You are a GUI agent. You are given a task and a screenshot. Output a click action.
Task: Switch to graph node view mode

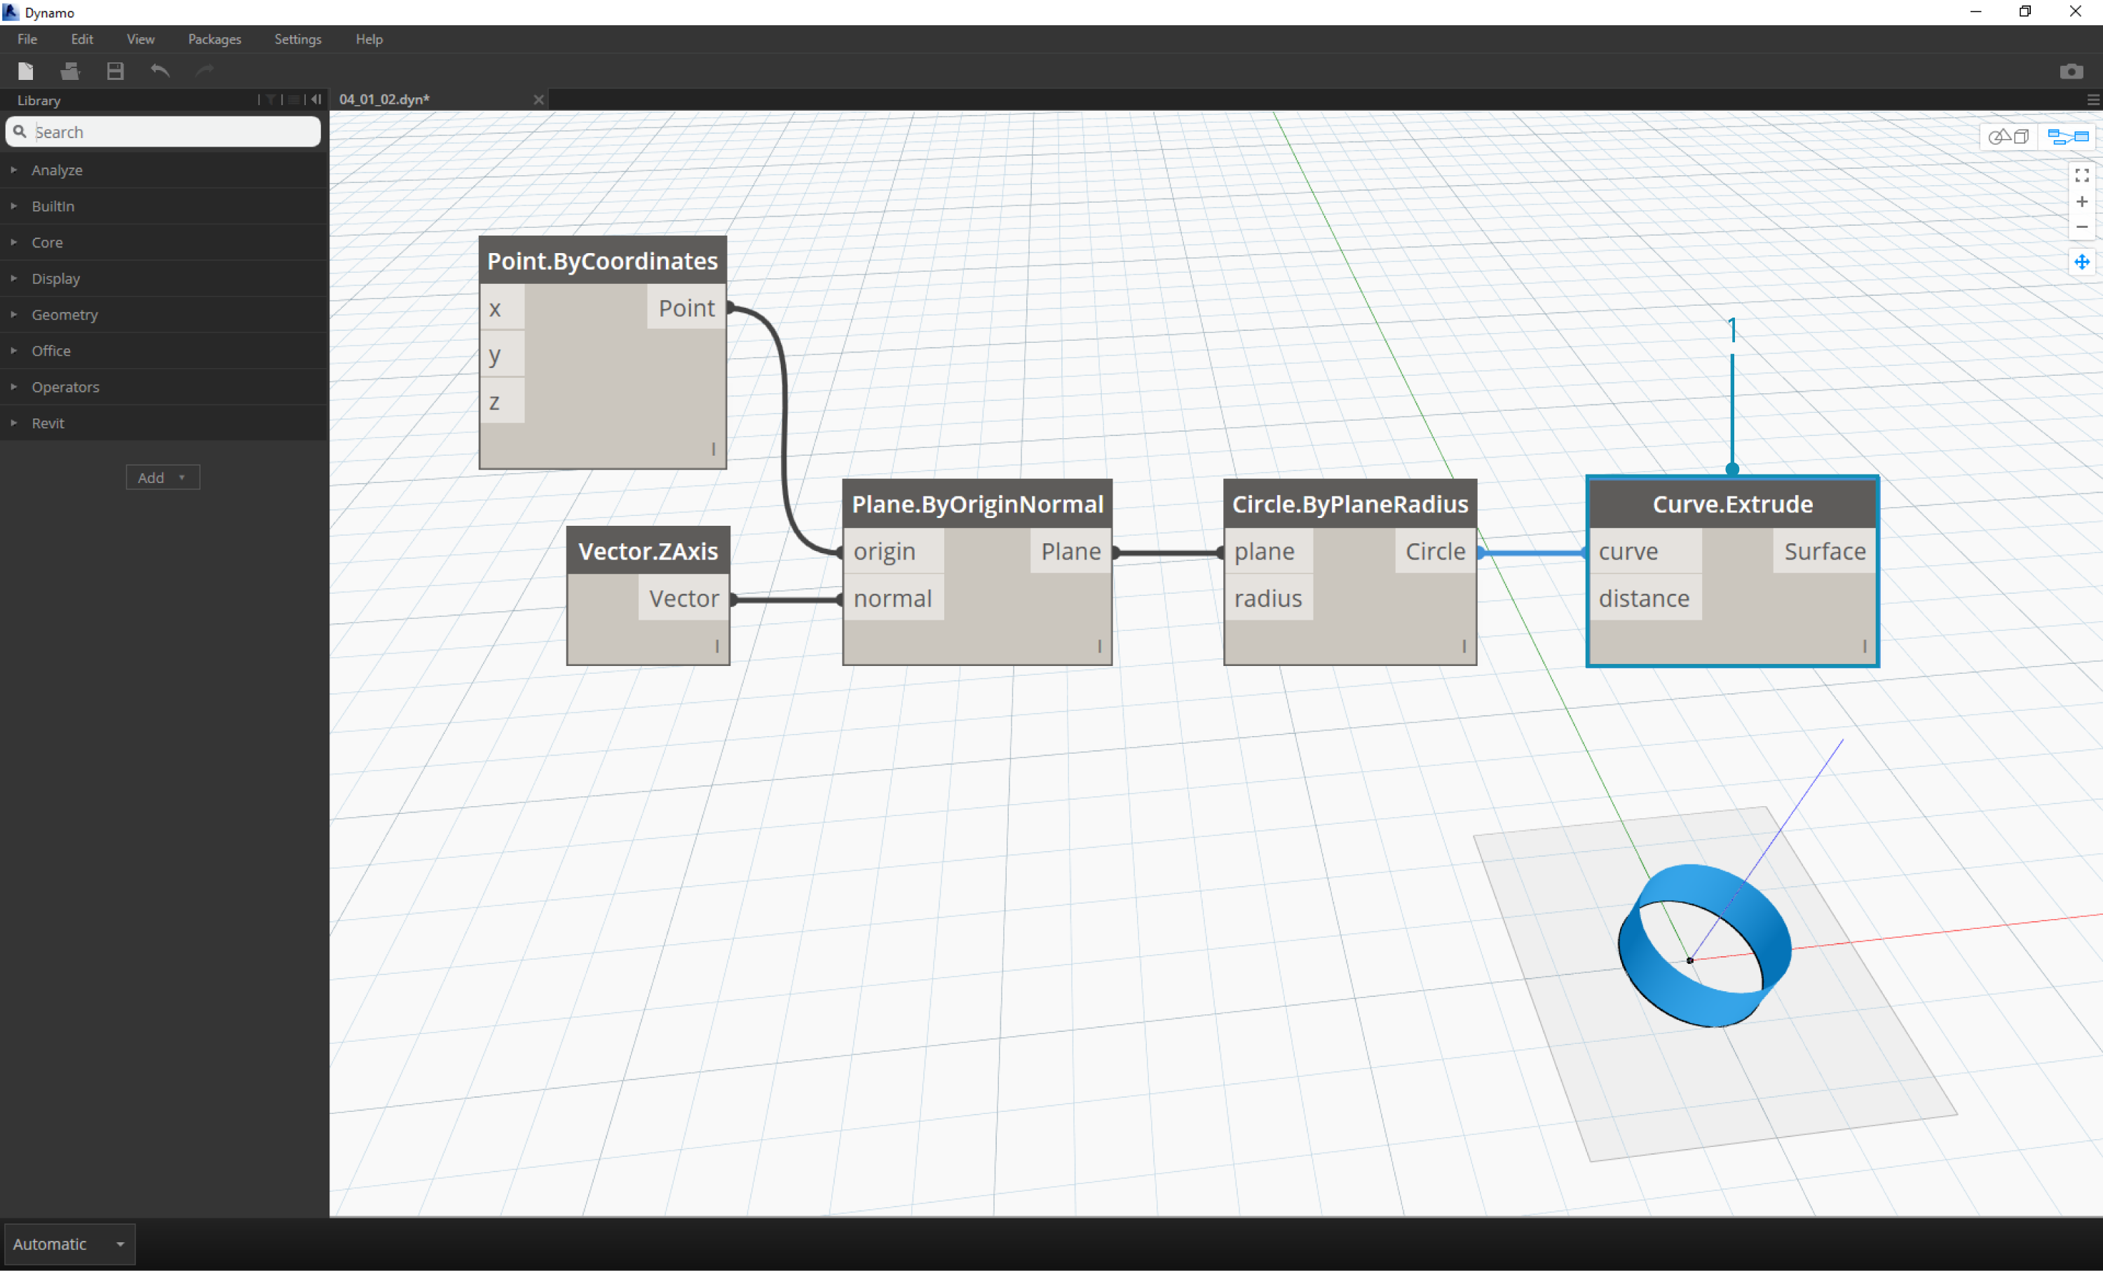tap(2067, 137)
